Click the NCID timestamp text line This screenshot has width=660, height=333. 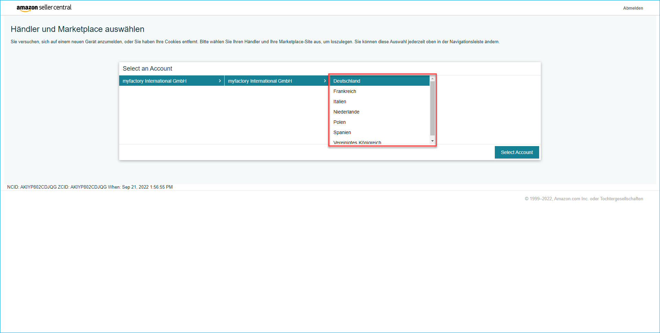tap(90, 187)
